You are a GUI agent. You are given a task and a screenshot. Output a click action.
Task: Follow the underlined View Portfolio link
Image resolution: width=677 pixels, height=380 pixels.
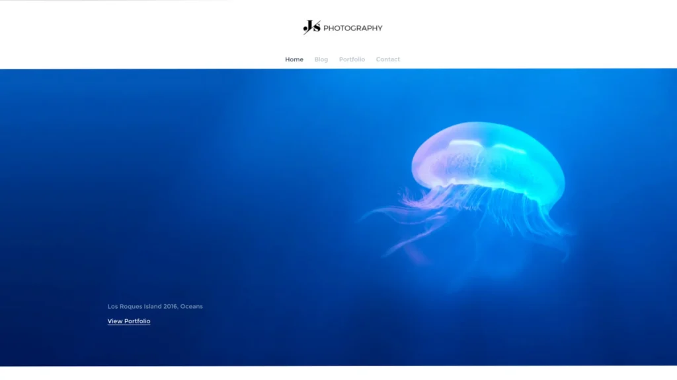(129, 321)
